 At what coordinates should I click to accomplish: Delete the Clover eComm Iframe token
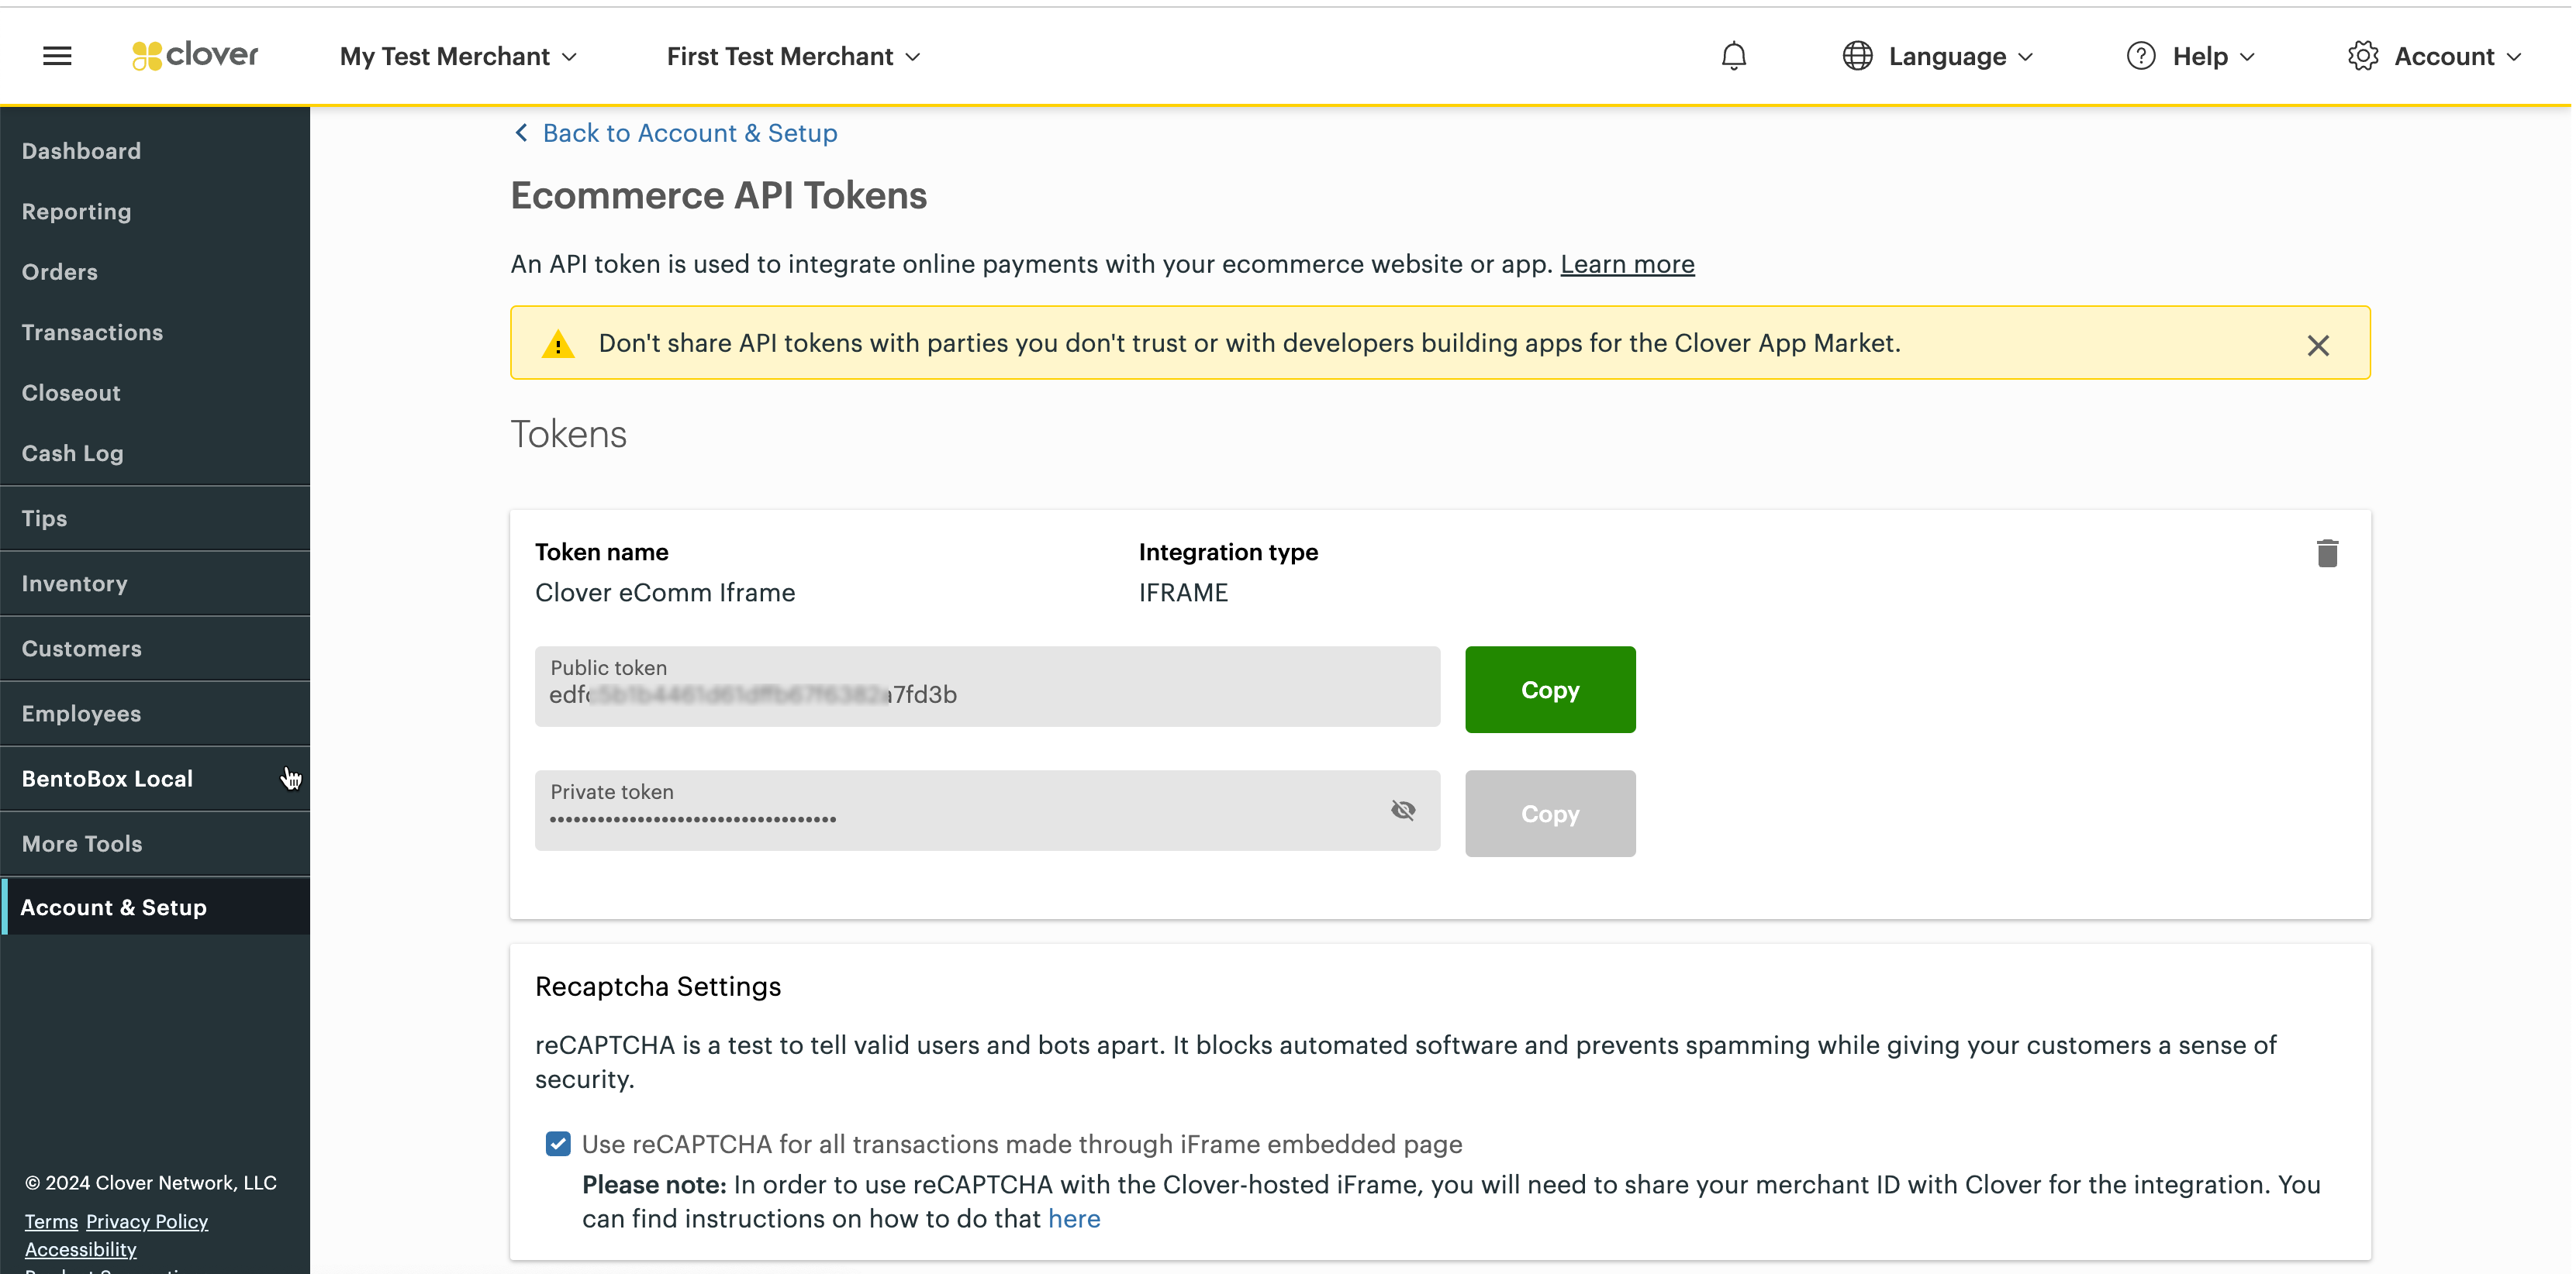point(2326,553)
